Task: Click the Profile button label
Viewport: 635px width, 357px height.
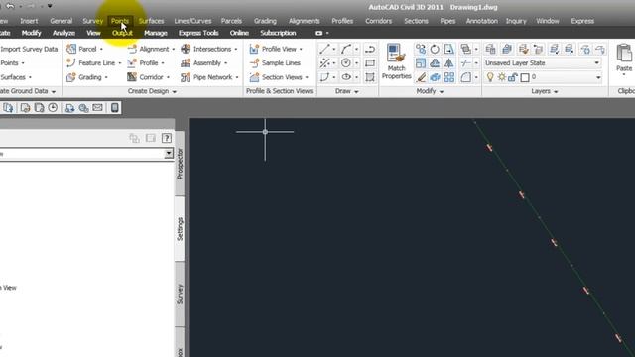Action: [149, 63]
